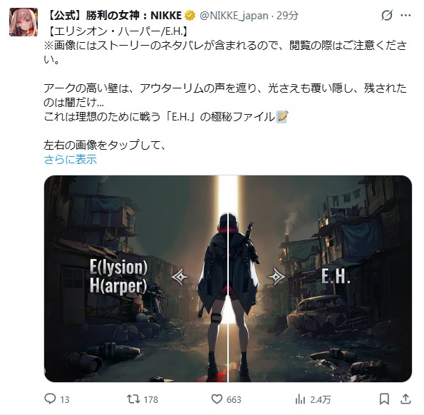Open the right E.H. image
The width and height of the screenshot is (424, 415).
[321, 279]
